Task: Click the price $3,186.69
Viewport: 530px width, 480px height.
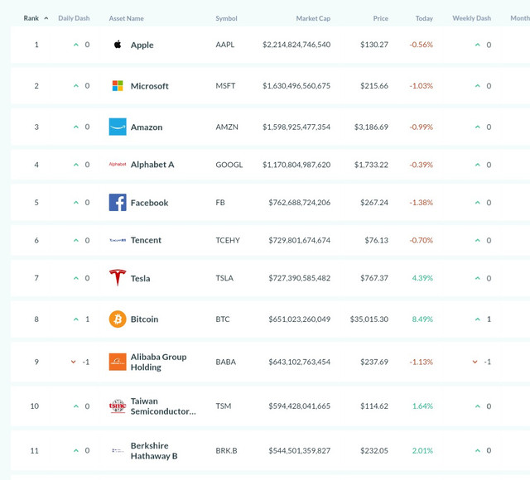Action: [371, 127]
